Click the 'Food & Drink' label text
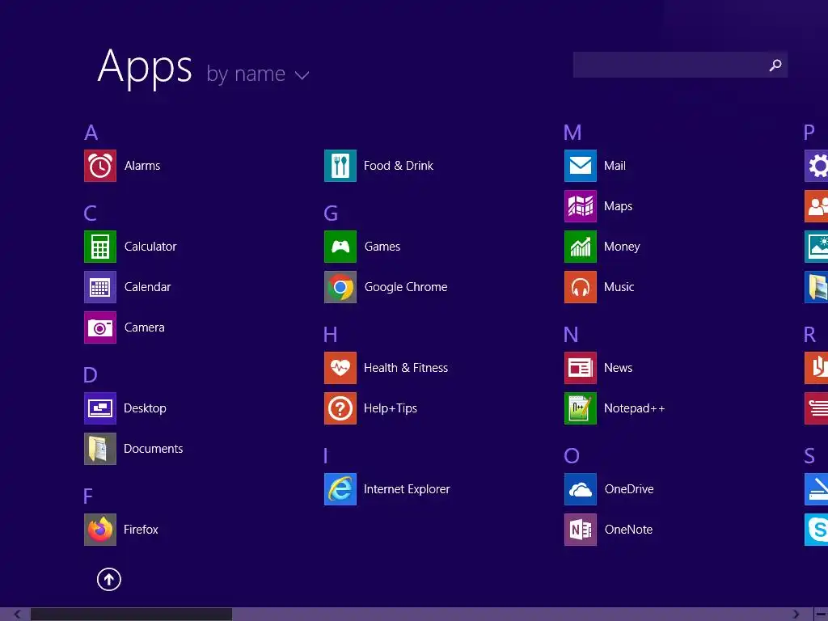The height and width of the screenshot is (621, 828). 398,166
